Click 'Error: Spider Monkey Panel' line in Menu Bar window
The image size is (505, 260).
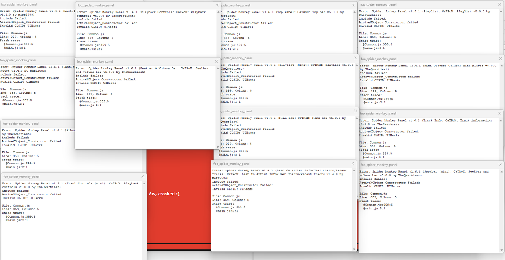[282, 118]
